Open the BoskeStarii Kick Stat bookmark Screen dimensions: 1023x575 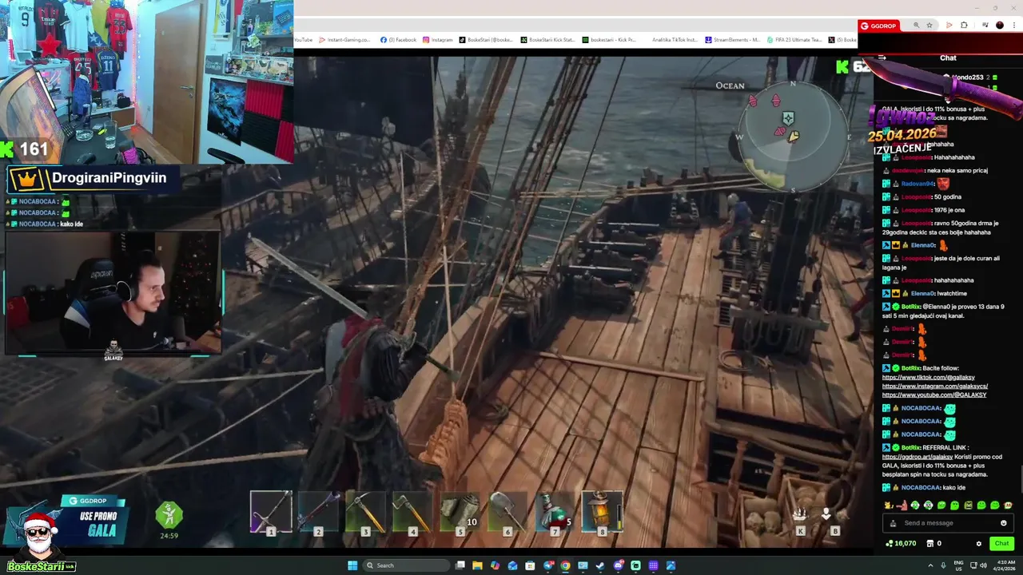point(547,40)
